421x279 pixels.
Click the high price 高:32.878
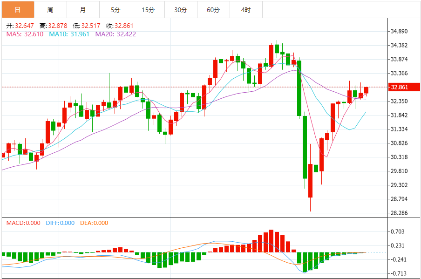(x=54, y=26)
